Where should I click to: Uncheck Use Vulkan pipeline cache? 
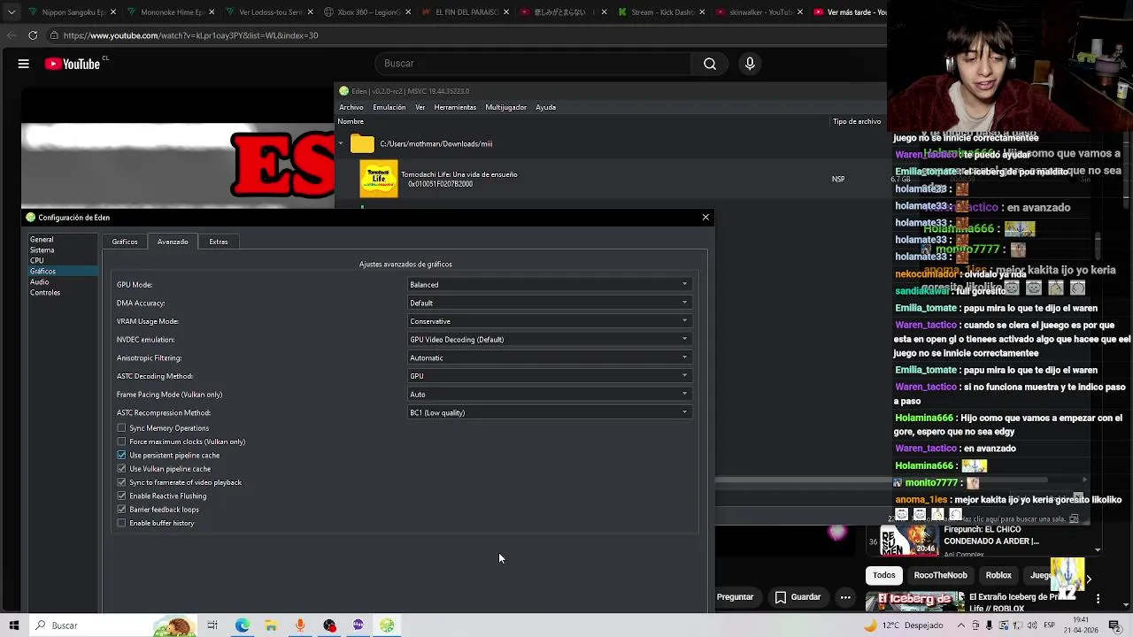tap(121, 469)
